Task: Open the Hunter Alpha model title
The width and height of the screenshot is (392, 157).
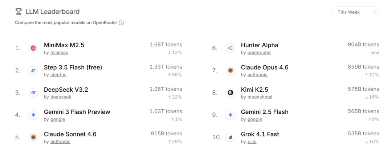Action: (260, 45)
